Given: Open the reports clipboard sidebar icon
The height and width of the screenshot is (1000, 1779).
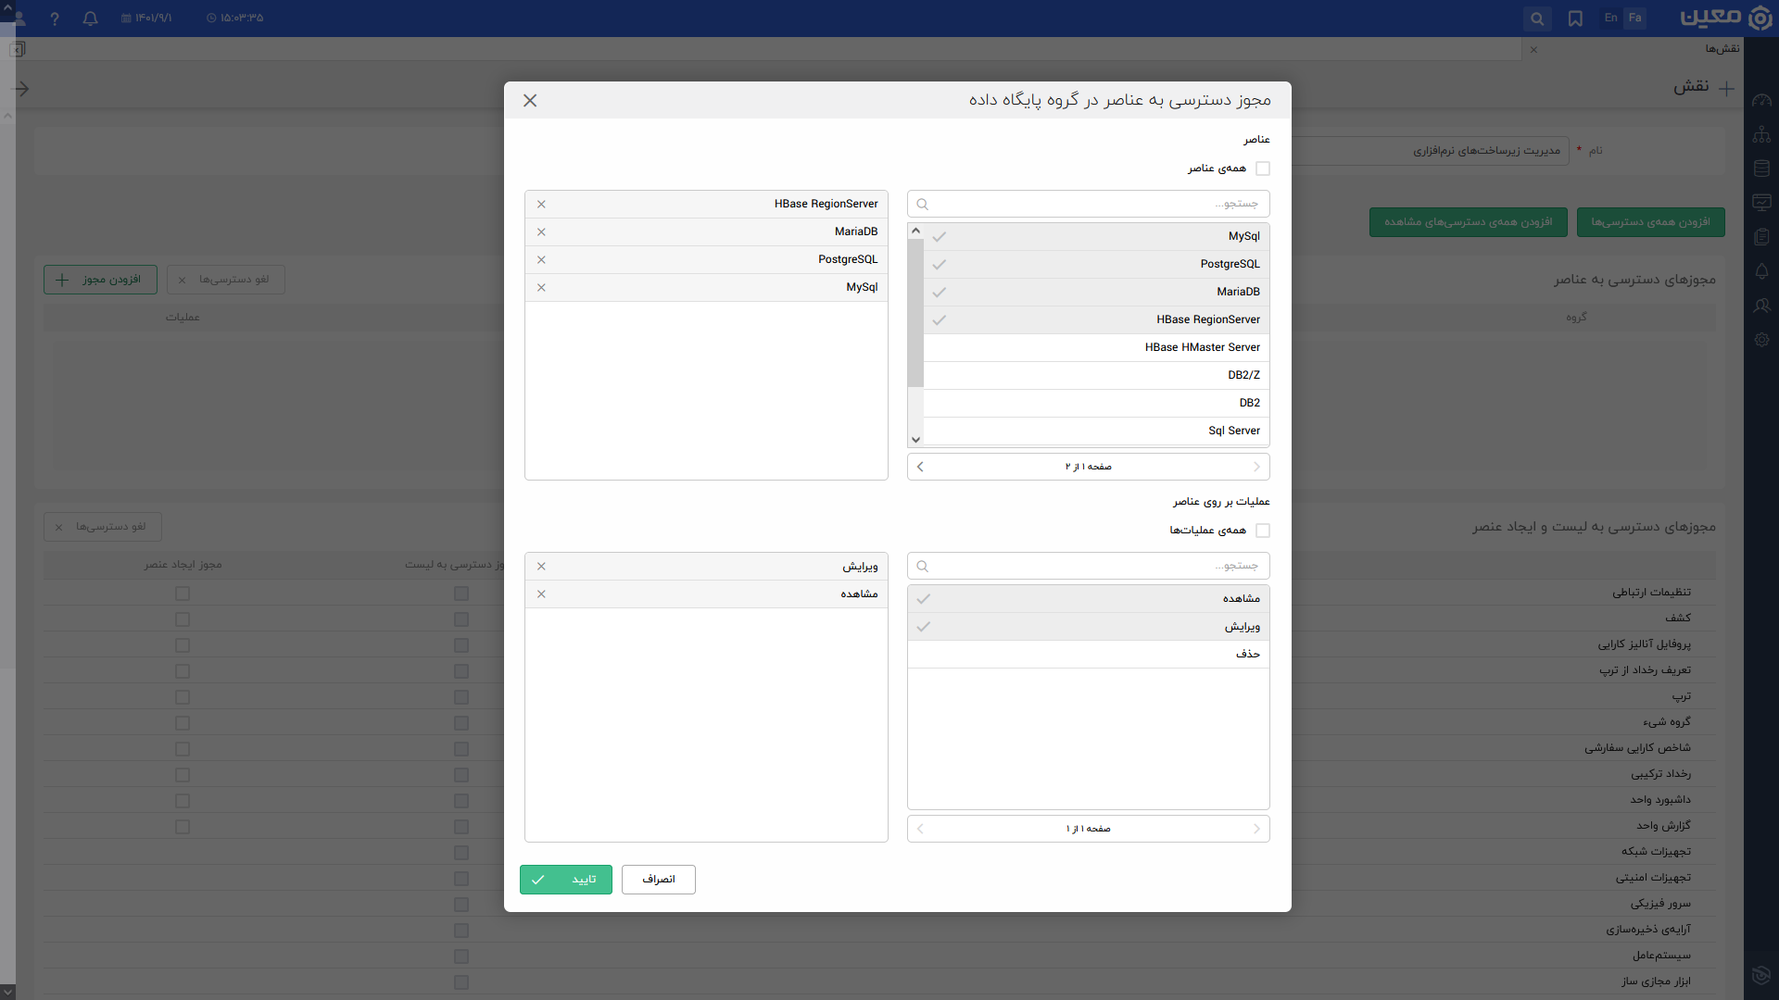Looking at the screenshot, I should pos(1761,237).
